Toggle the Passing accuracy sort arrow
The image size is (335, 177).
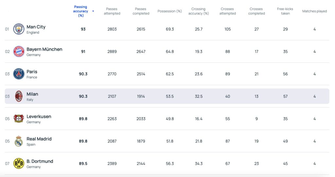93,11
